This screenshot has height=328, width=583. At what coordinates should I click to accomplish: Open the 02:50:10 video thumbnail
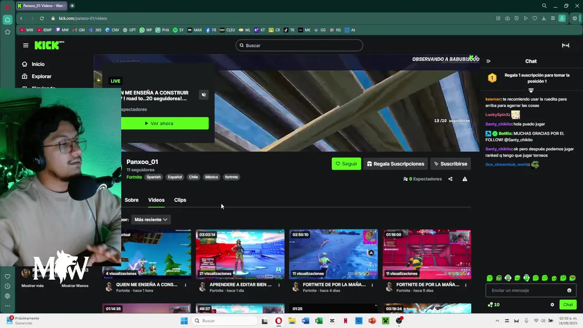pyautogui.click(x=333, y=254)
